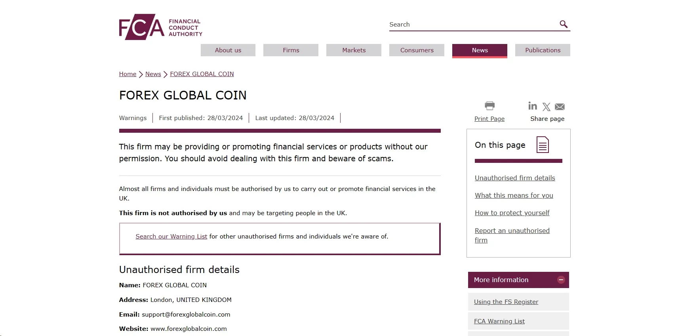Open the Search our Warning List link
This screenshot has width=676, height=336.
click(x=171, y=237)
